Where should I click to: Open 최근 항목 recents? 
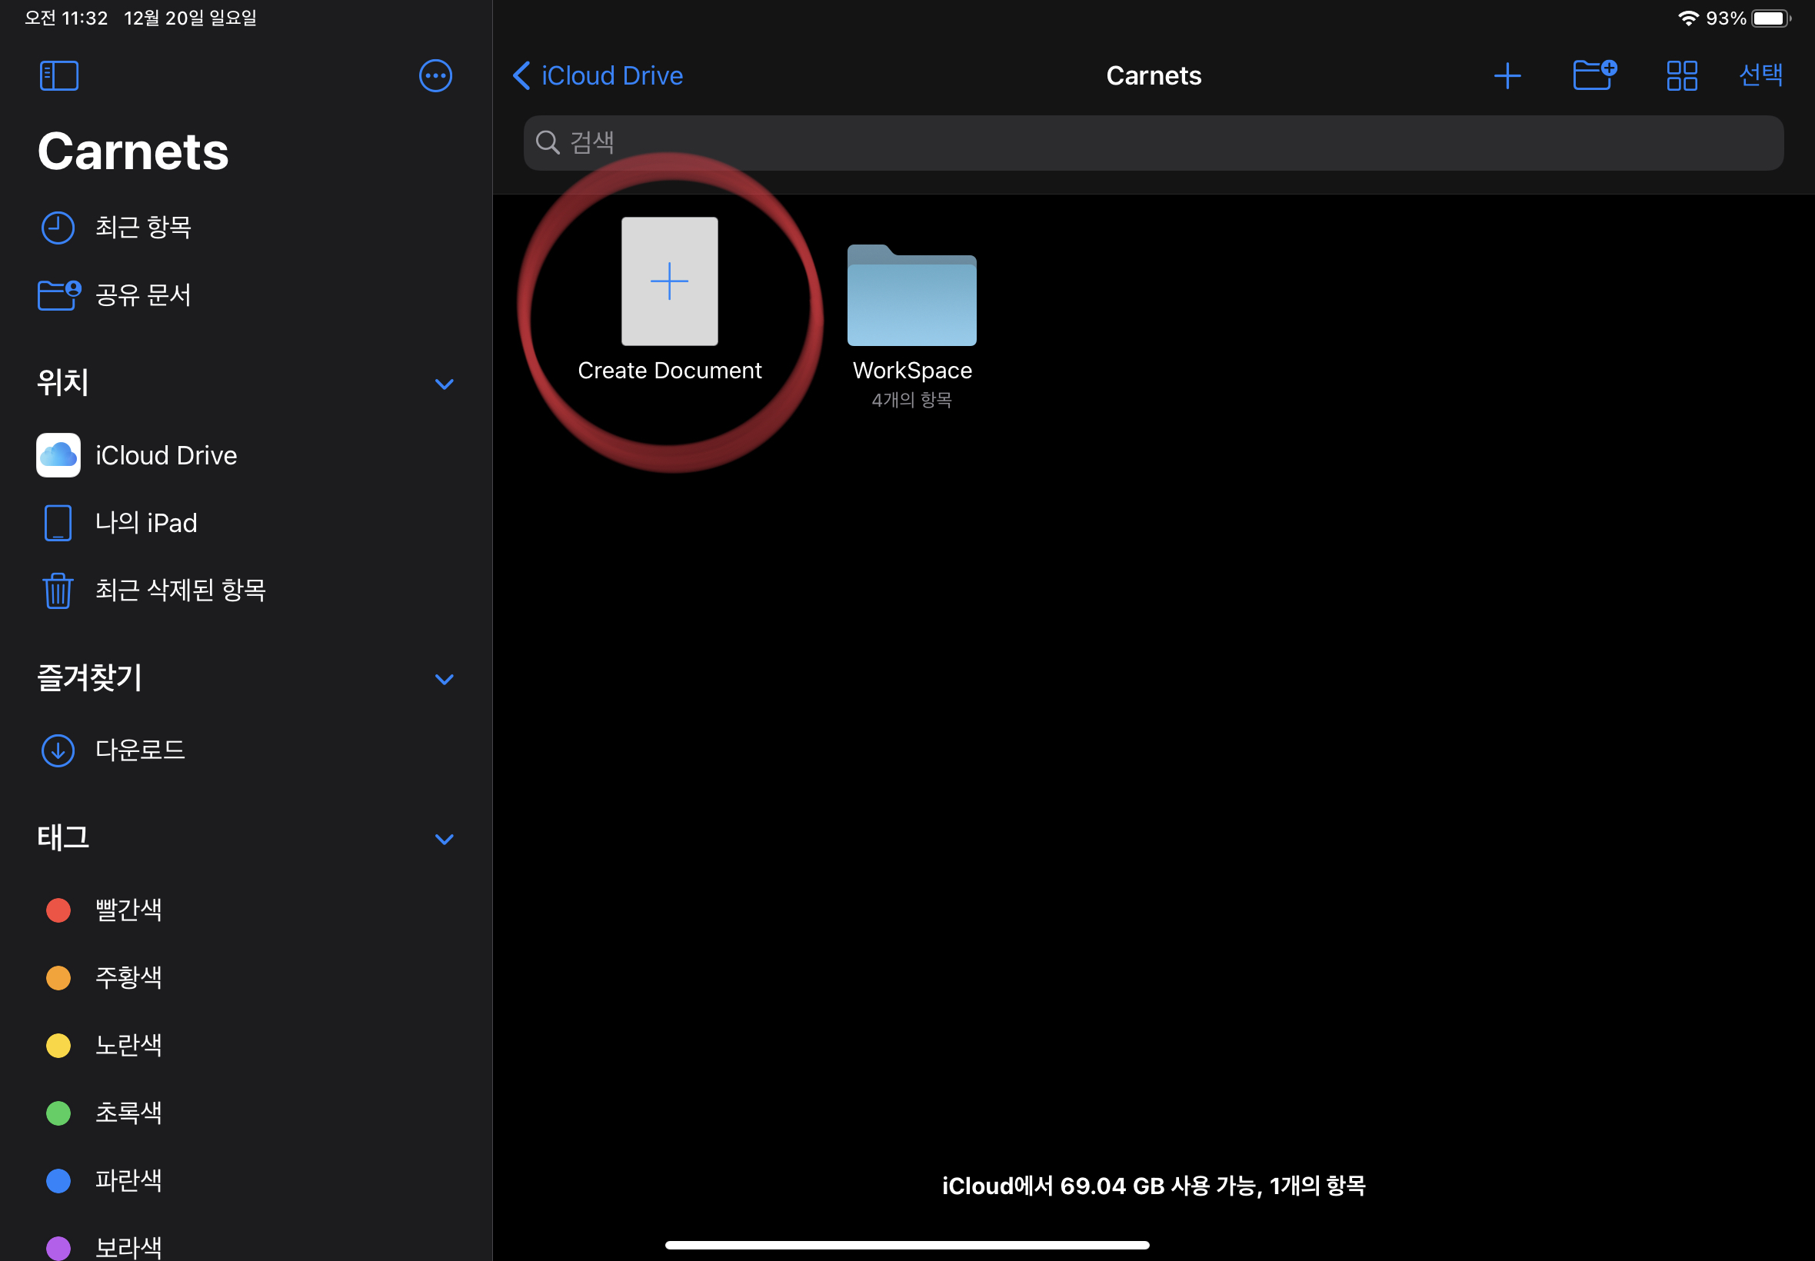[x=142, y=228]
